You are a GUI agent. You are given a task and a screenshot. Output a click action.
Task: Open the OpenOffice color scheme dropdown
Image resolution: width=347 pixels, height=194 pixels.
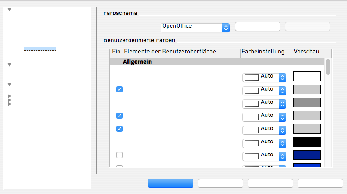coord(226,27)
